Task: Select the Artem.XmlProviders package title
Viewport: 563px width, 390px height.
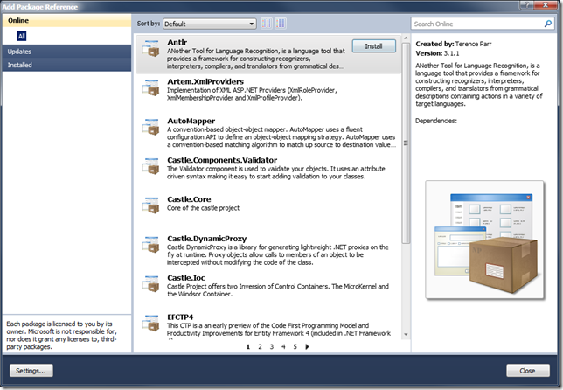Action: click(x=205, y=81)
